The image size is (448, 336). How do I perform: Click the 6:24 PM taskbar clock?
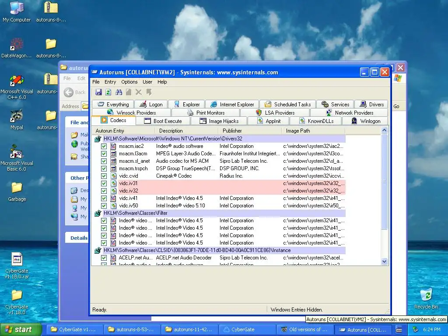coord(432,329)
